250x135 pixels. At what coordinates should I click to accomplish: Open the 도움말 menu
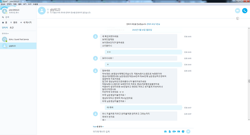tap(35, 4)
